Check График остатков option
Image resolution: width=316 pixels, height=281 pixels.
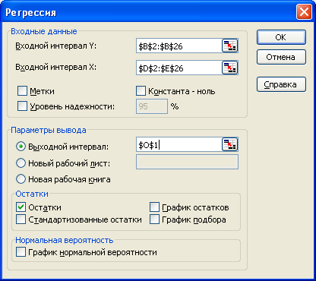coord(154,207)
